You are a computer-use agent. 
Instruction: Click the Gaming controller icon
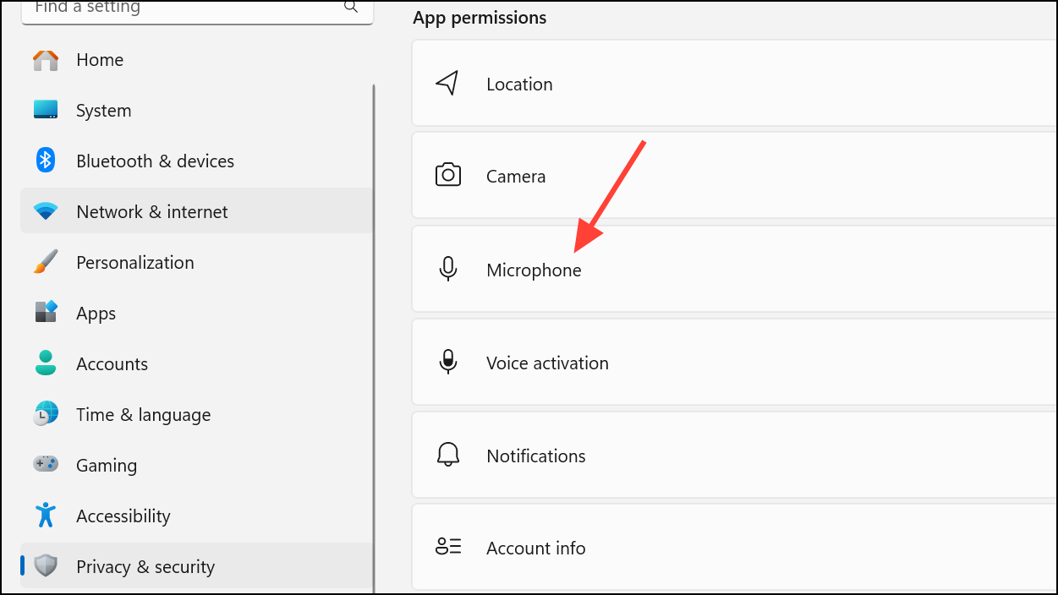tap(46, 464)
